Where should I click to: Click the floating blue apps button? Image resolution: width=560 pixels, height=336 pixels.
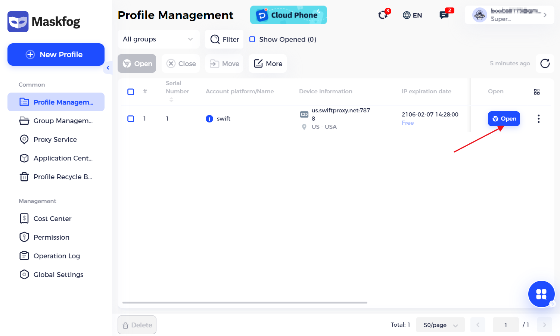click(541, 294)
